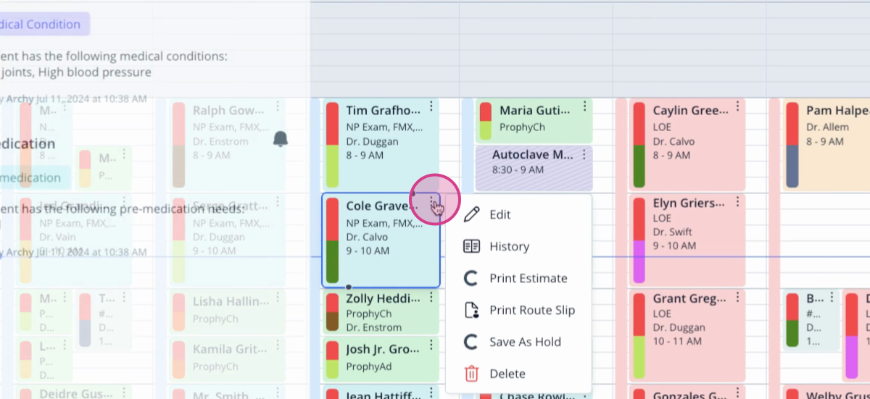Click 9 - 10 AM on Cole Grave card

368,251
